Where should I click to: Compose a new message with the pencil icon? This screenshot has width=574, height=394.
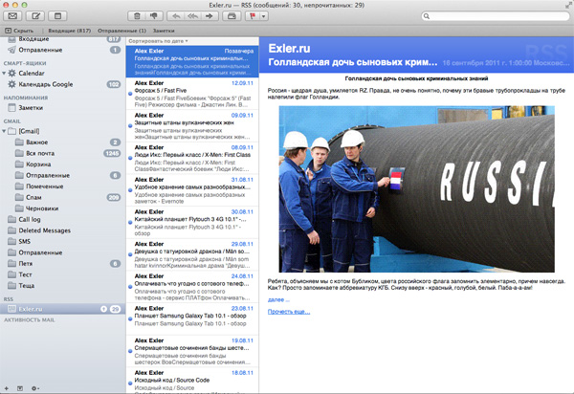36,16
